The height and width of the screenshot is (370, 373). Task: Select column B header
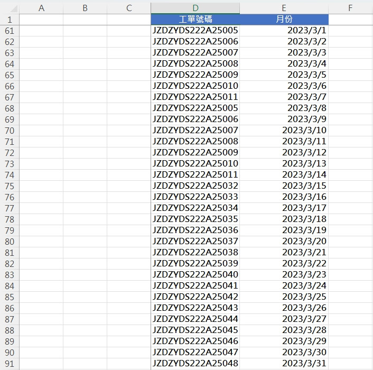tap(85, 8)
